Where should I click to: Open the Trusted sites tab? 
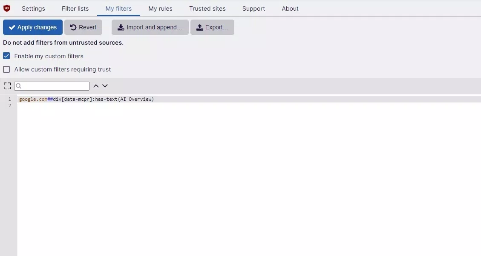[207, 9]
